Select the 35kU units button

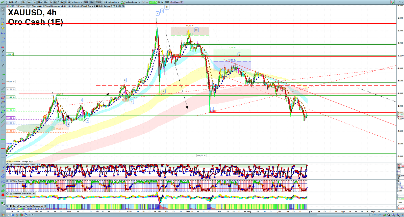point(98,2)
